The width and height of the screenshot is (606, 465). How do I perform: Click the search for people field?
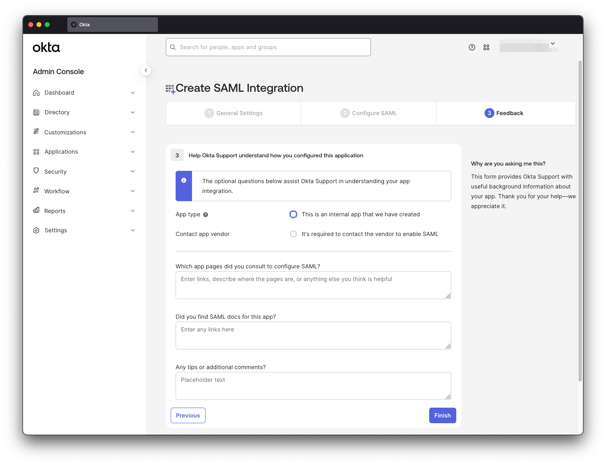pos(268,47)
